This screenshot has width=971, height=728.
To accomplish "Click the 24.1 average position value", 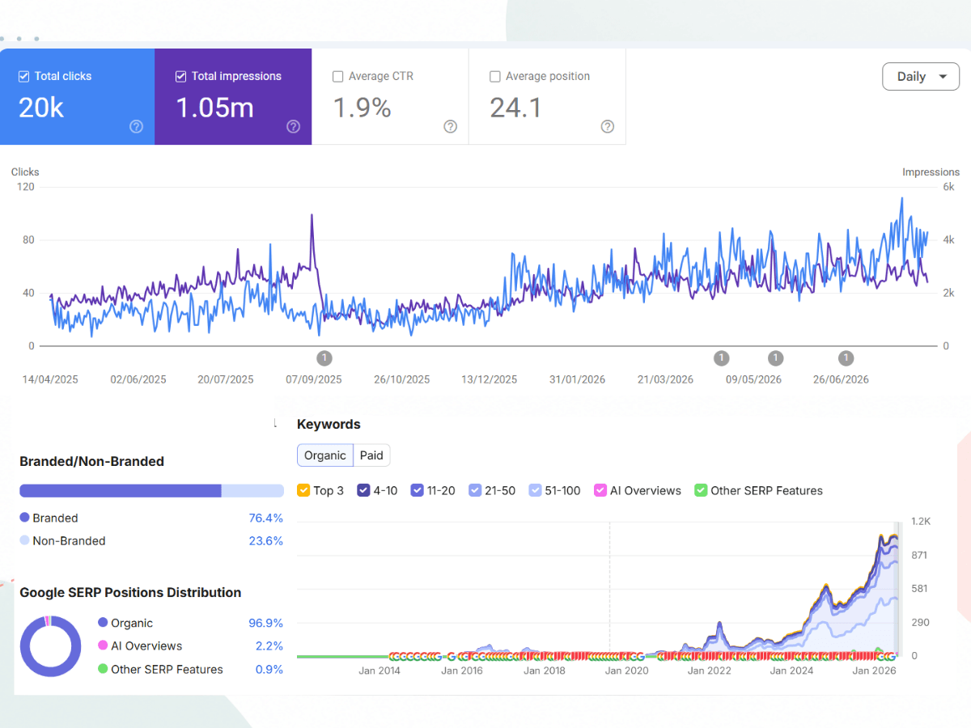I will pos(515,108).
